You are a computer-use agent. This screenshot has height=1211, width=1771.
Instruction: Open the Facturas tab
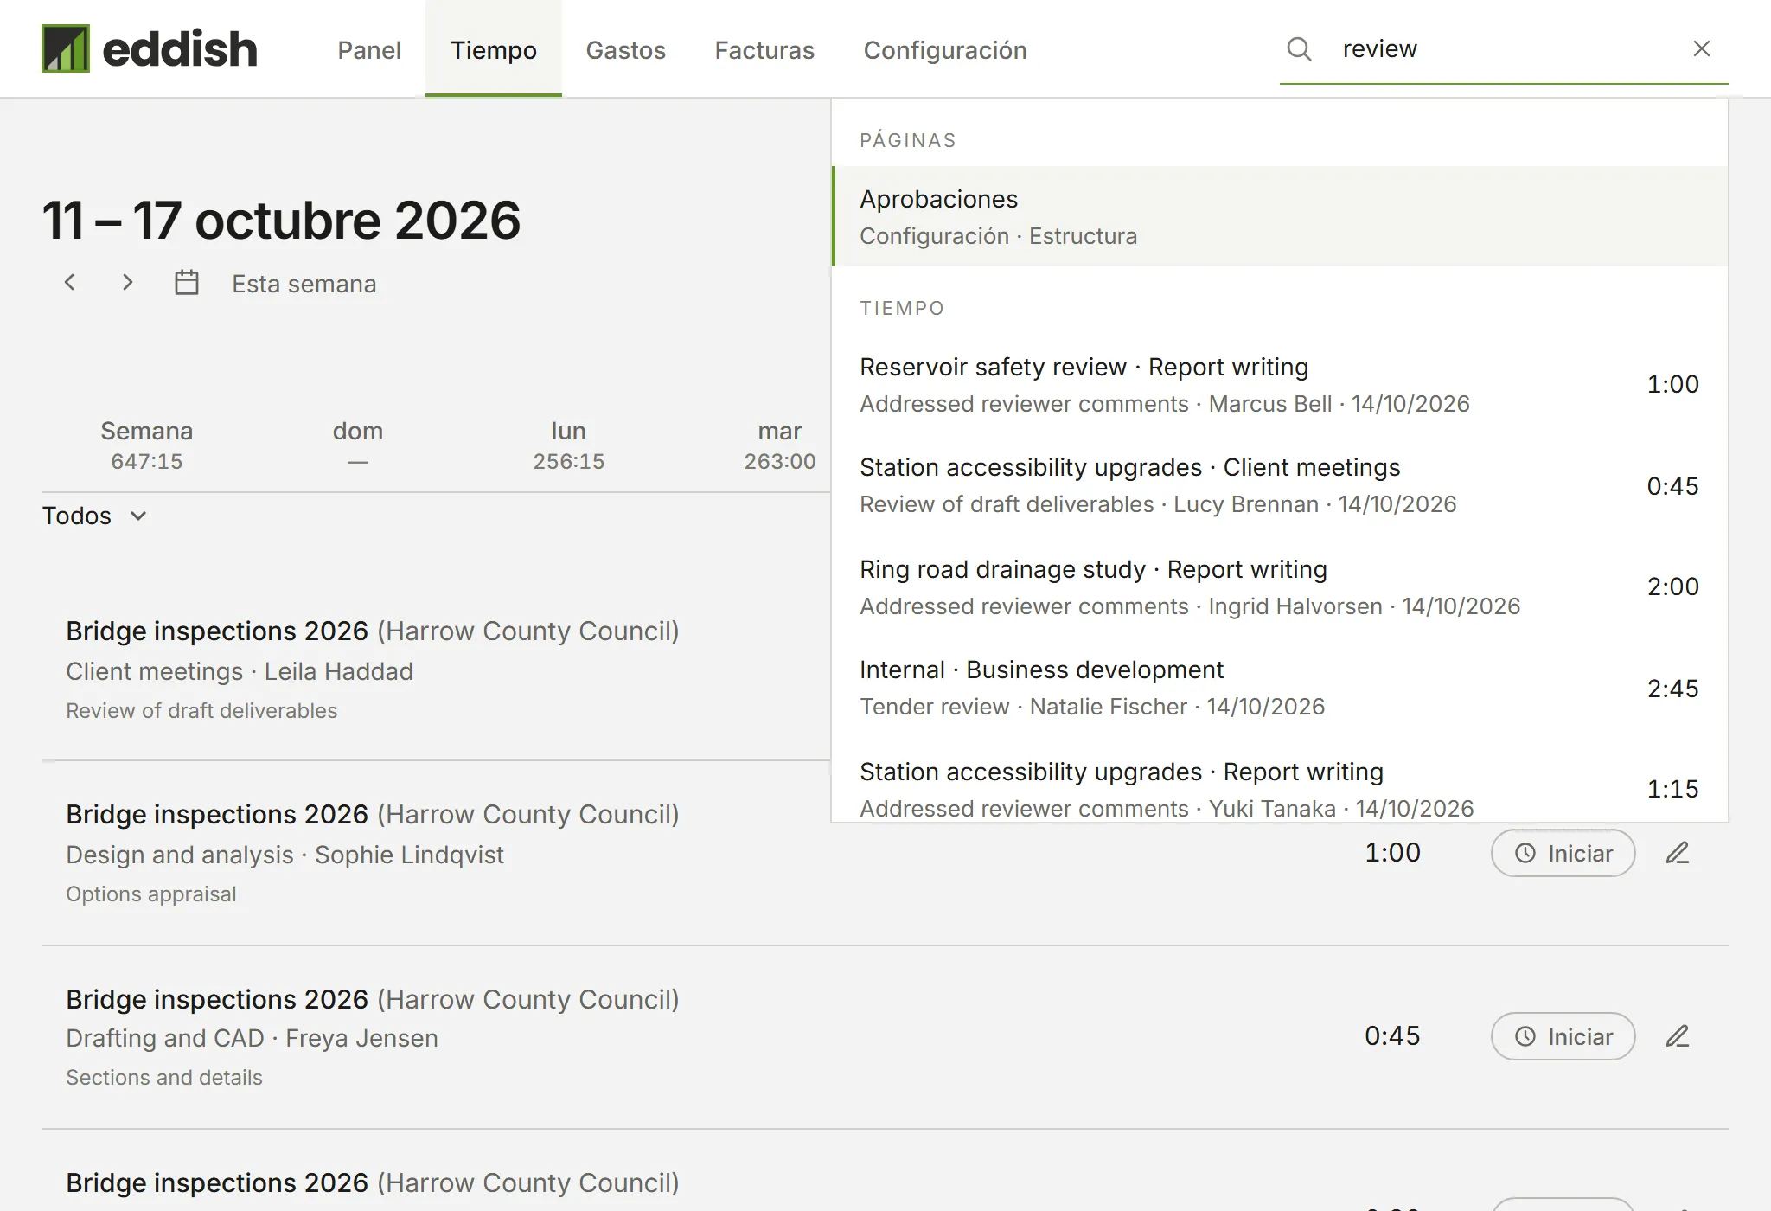(764, 49)
